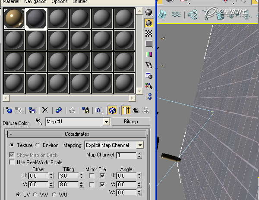Viewport: 259px width, 200px height.
Task: Enable Mirror for the U row
Action: coord(92,175)
